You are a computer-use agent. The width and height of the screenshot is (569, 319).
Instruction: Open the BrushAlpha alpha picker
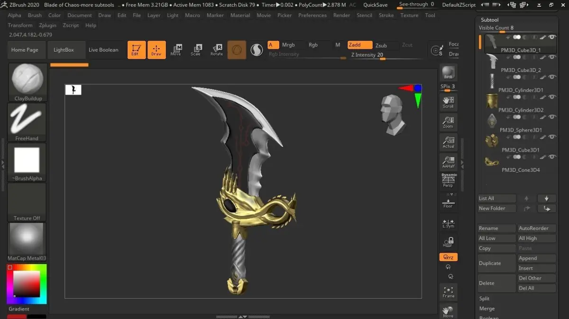coord(27,162)
